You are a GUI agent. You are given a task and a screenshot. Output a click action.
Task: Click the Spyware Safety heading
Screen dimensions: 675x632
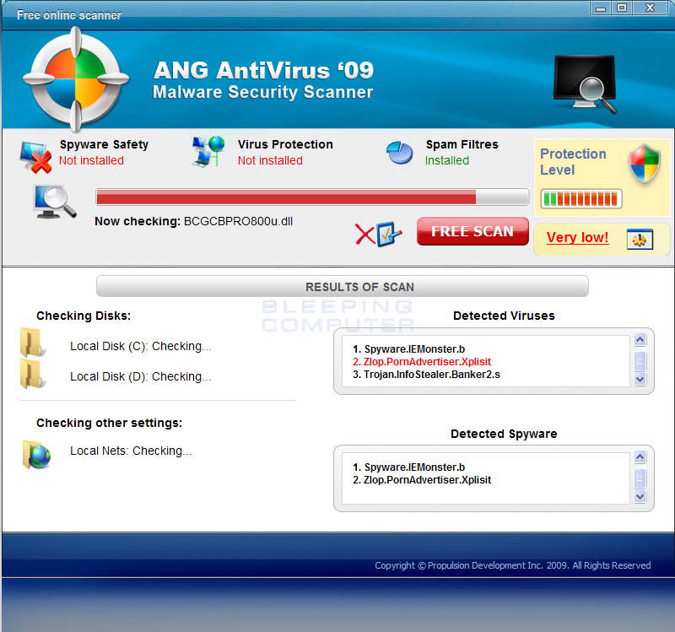point(104,144)
